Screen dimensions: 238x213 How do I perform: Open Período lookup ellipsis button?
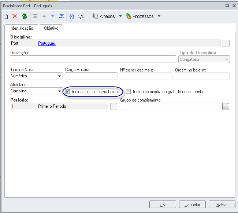point(114,106)
